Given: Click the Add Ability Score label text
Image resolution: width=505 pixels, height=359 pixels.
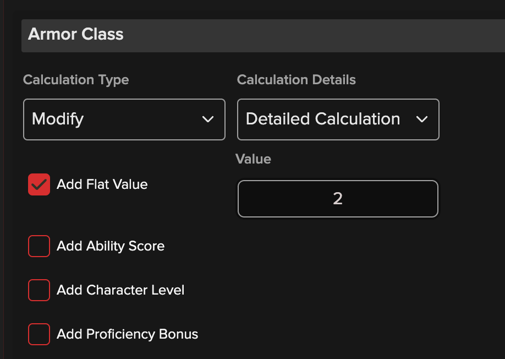Looking at the screenshot, I should coord(111,246).
